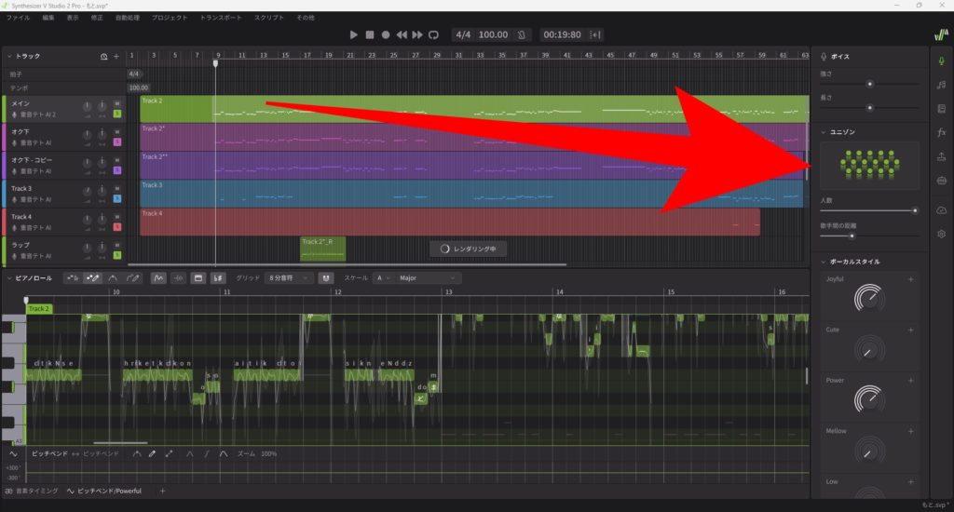The image size is (954, 512).
Task: Solo the Track 4 track
Action: [117, 227]
